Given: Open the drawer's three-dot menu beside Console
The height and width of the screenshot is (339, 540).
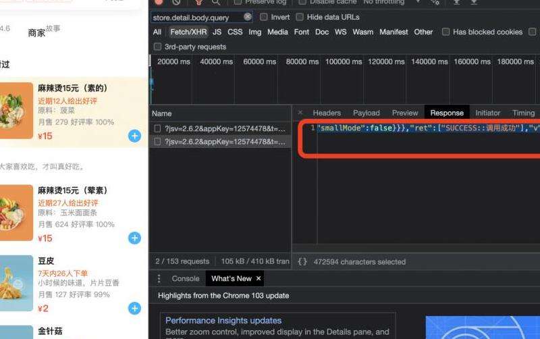Looking at the screenshot, I should click(159, 279).
